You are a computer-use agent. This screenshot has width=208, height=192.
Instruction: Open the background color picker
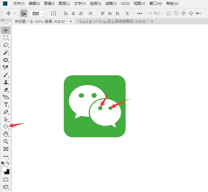[x=8, y=172]
